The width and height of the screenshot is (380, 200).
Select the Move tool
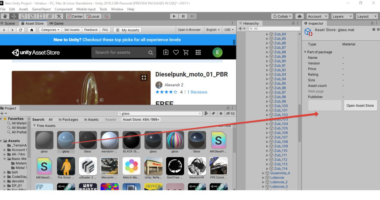pyautogui.click(x=14, y=16)
